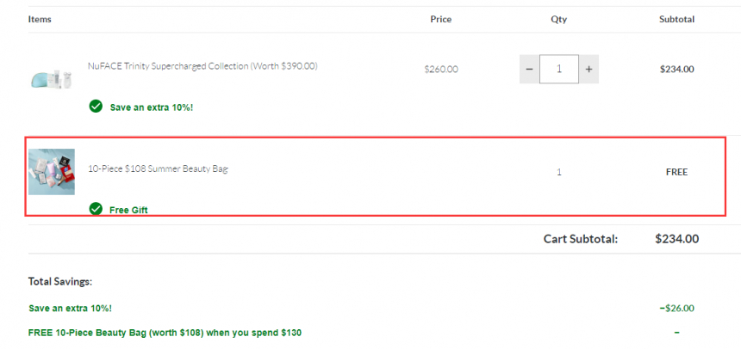Click the 10-Piece Summer Beauty Bag link
Viewport: 741px width, 349px height.
tap(158, 168)
